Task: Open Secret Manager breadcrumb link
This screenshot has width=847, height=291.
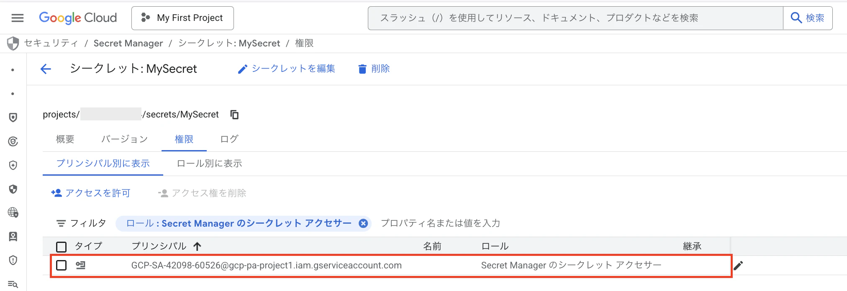Action: tap(128, 43)
